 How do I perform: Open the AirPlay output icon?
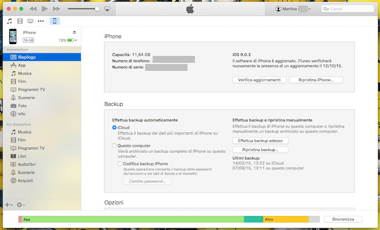pos(107,9)
